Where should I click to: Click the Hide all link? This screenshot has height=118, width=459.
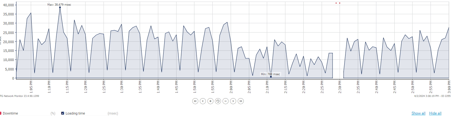(x=435, y=113)
